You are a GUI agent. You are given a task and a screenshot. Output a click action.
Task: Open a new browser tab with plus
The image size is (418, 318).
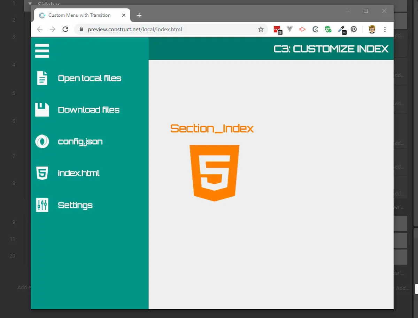click(x=139, y=15)
